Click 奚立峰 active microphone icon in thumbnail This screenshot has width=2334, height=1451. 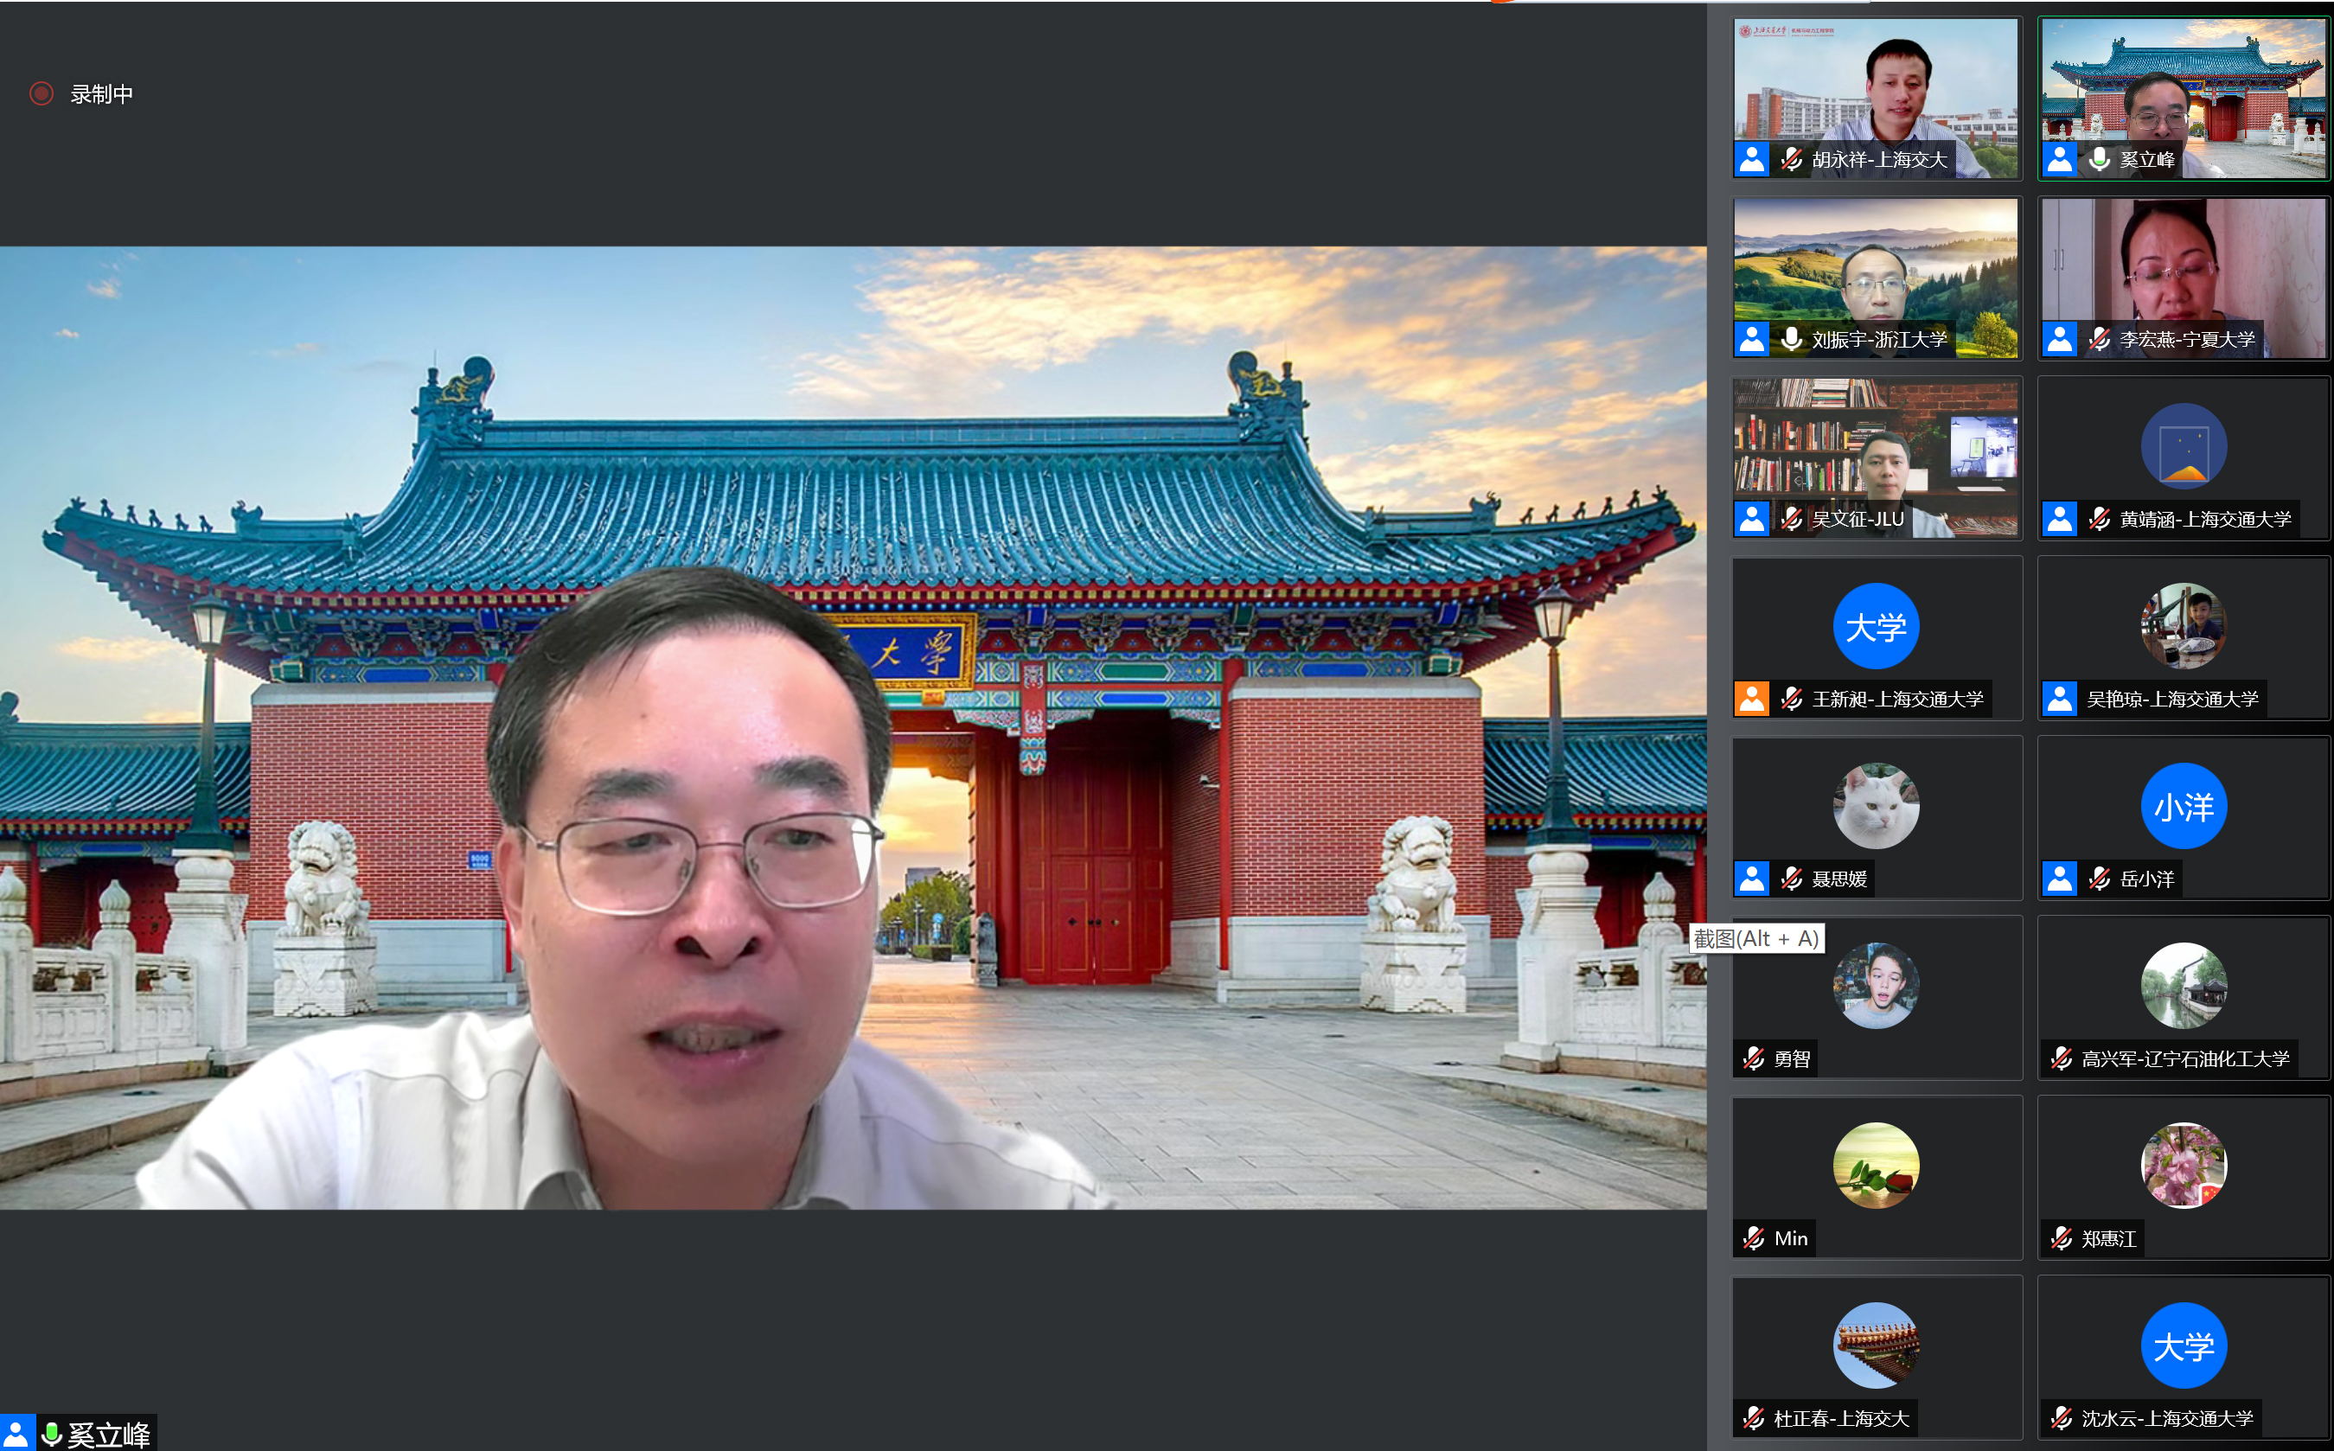2099,159
